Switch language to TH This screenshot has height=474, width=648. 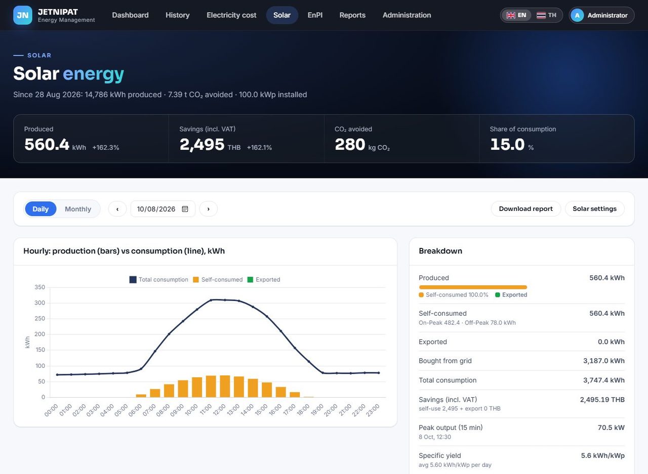click(x=546, y=15)
